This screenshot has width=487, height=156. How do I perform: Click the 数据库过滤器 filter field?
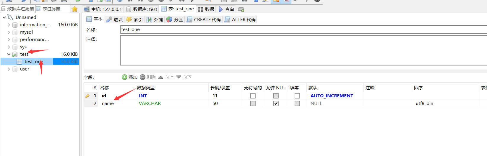pyautogui.click(x=18, y=9)
